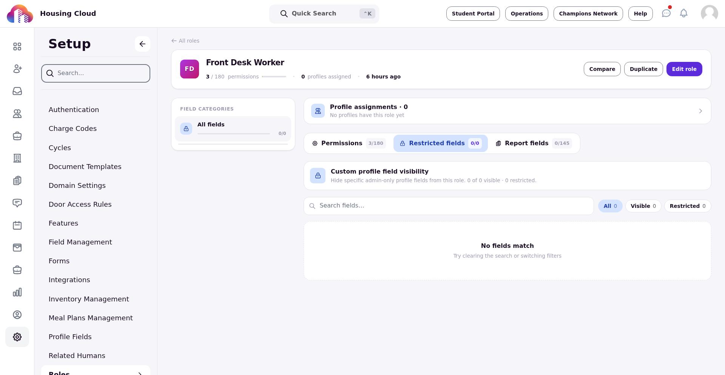Click the Edit role button

click(684, 69)
